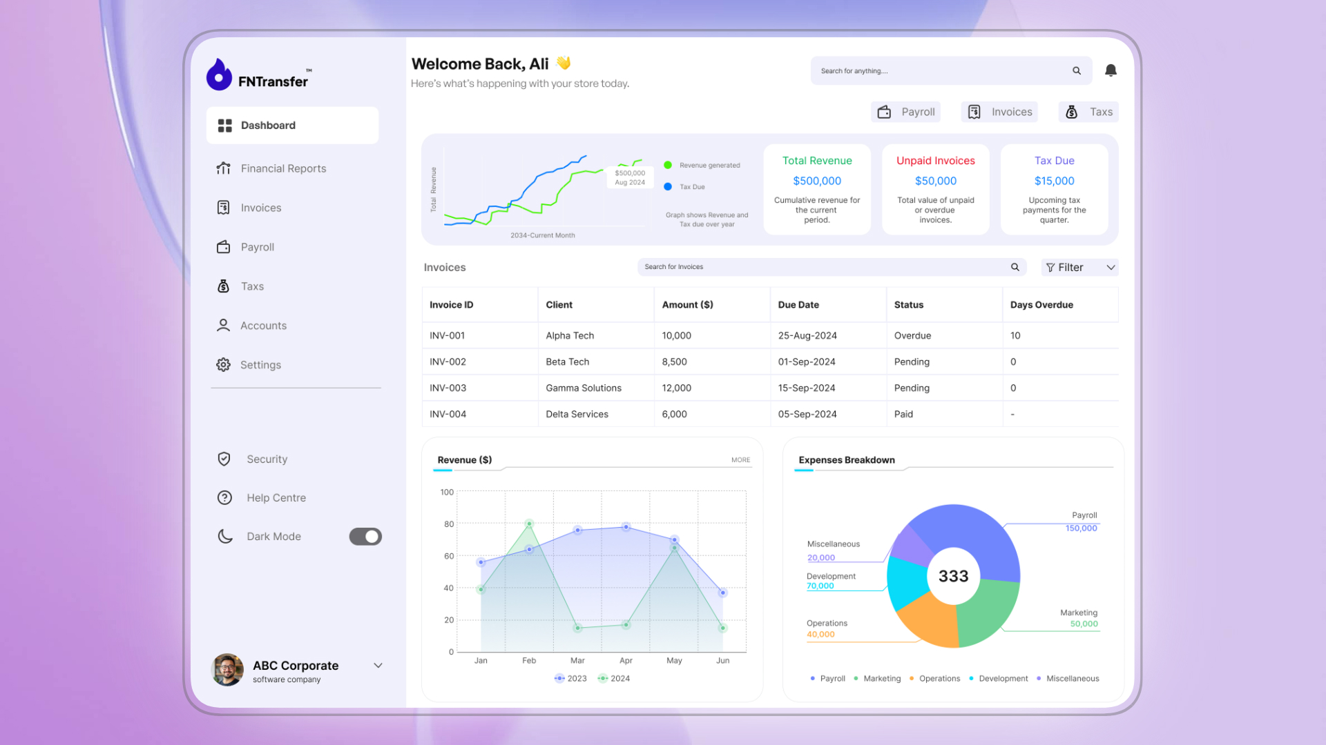Toggle the Marketing legend item under the Expenses chart
This screenshot has width=1326, height=745.
(x=877, y=679)
